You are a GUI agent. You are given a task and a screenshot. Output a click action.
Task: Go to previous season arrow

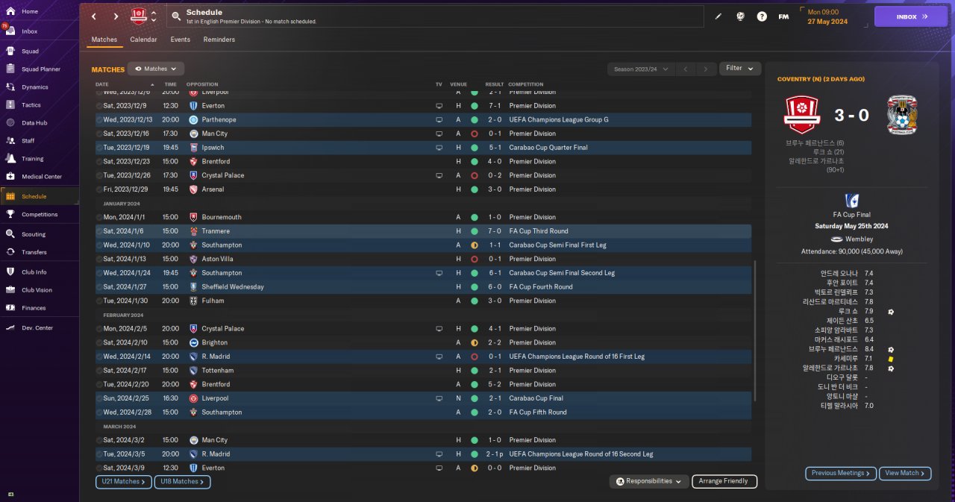coord(685,69)
